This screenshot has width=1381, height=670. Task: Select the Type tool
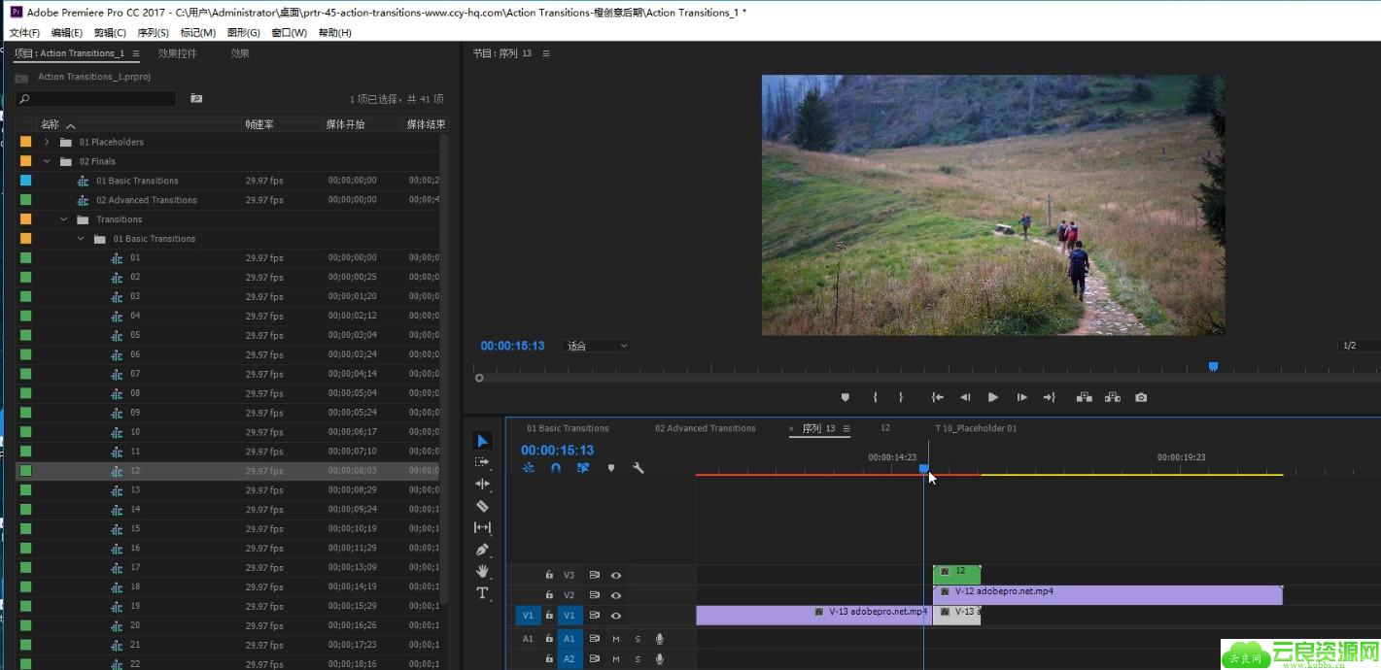(482, 592)
